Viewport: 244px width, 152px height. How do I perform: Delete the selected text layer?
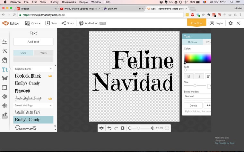(x=193, y=106)
